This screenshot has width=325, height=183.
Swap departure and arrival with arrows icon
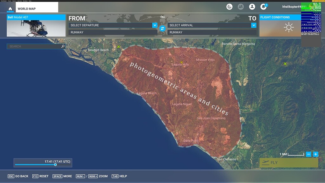[x=162, y=29]
